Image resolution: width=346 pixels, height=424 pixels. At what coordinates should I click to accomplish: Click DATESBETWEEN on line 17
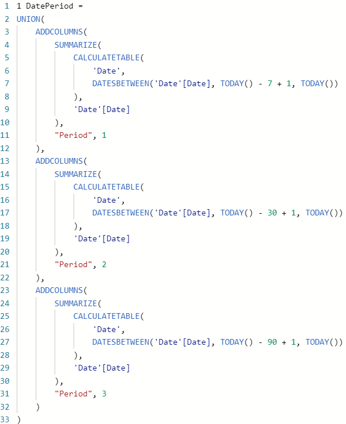click(120, 213)
